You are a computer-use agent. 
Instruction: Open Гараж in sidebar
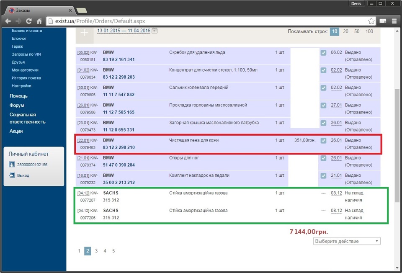tap(18, 46)
